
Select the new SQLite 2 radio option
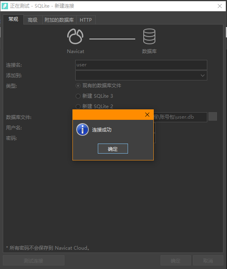coord(78,107)
